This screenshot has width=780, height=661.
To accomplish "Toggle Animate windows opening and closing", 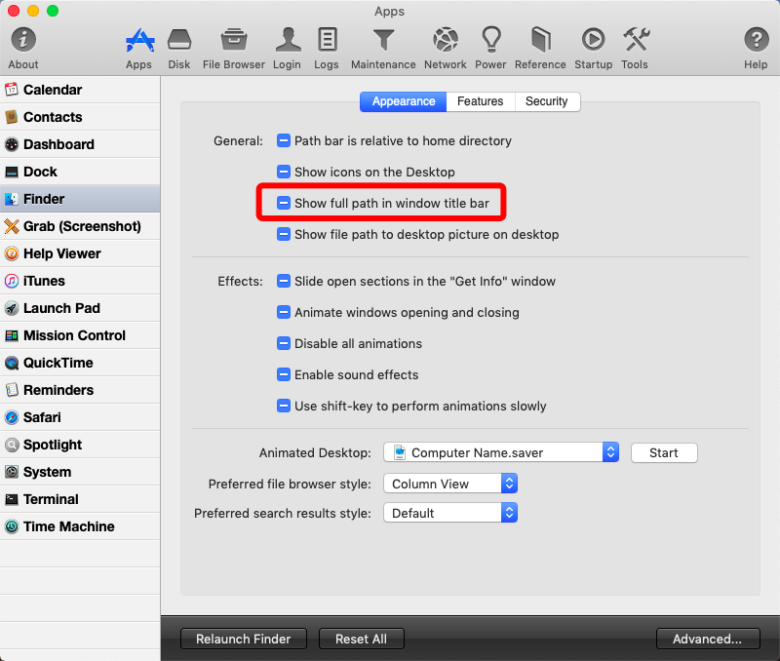I will pos(284,312).
